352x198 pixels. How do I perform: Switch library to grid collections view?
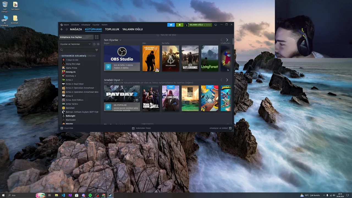coord(97,37)
